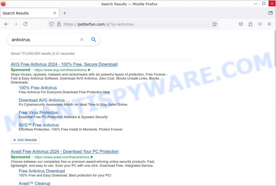Close the Search Results tab
This screenshot has height=186, width=276.
(x=55, y=13)
